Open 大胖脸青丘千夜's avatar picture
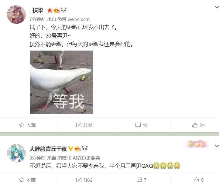219x185 pixels. tap(16, 153)
